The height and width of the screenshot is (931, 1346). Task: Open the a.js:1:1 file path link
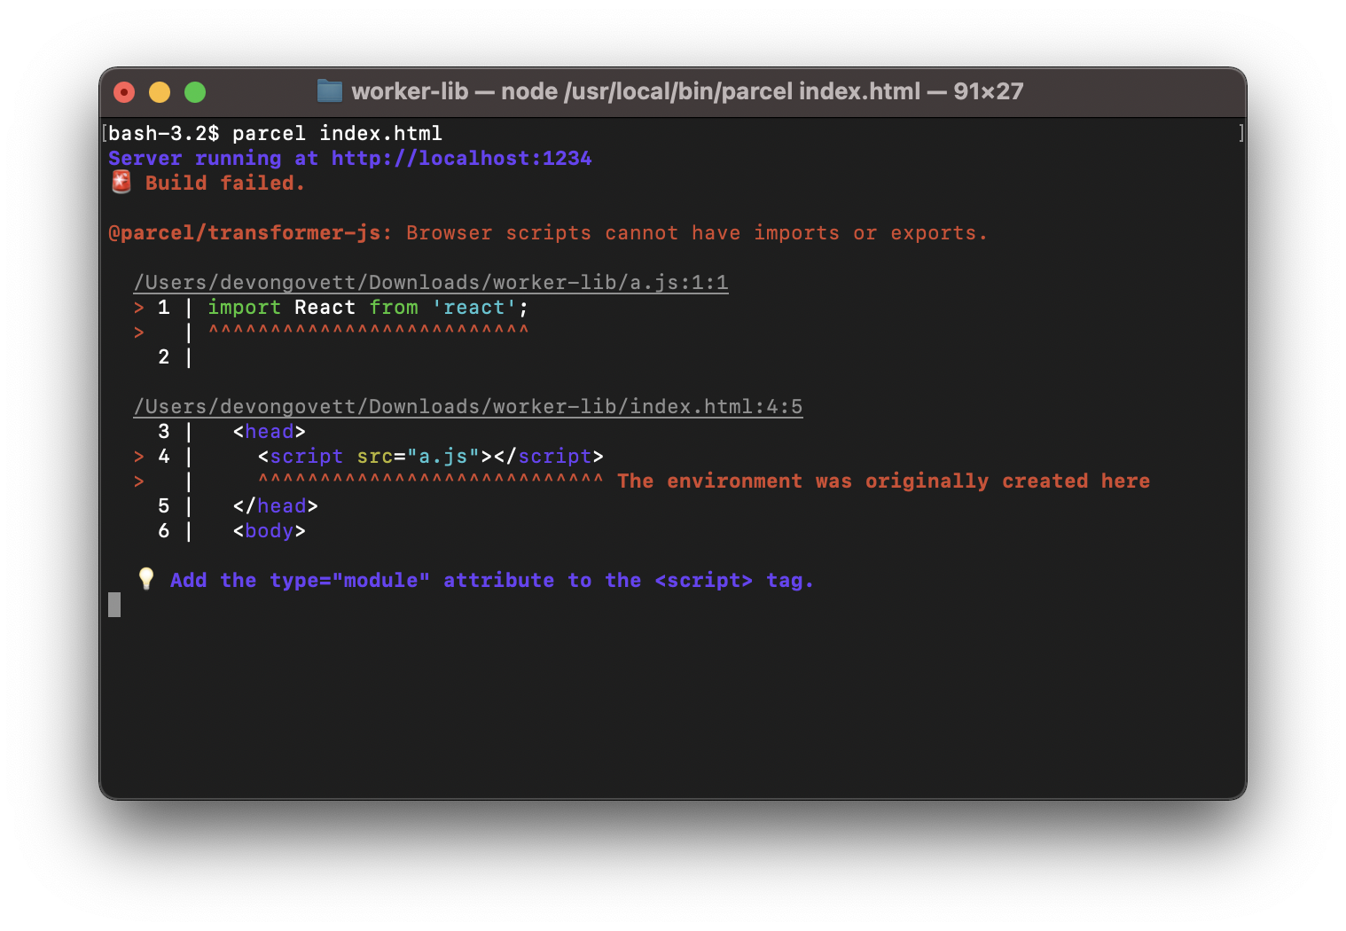point(430,281)
